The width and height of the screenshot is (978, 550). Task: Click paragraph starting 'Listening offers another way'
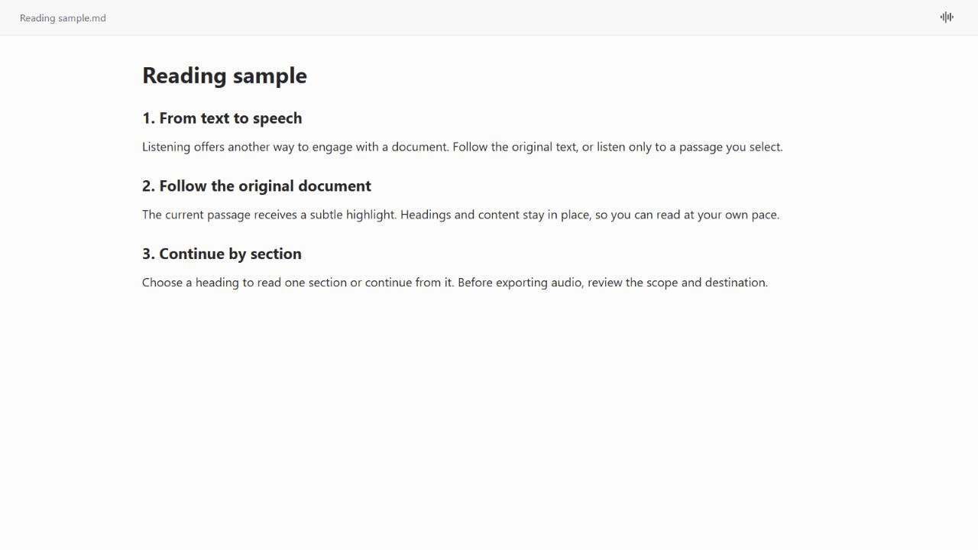pyautogui.click(x=462, y=147)
